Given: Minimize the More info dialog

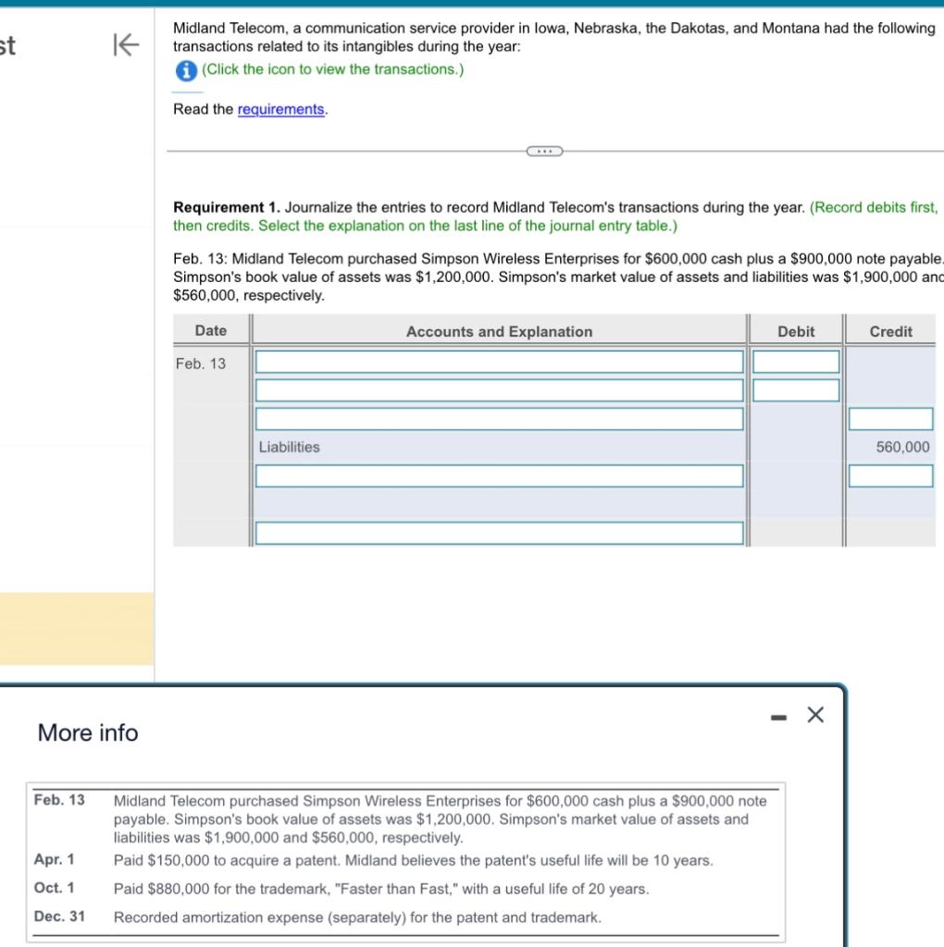Looking at the screenshot, I should pyautogui.click(x=778, y=718).
